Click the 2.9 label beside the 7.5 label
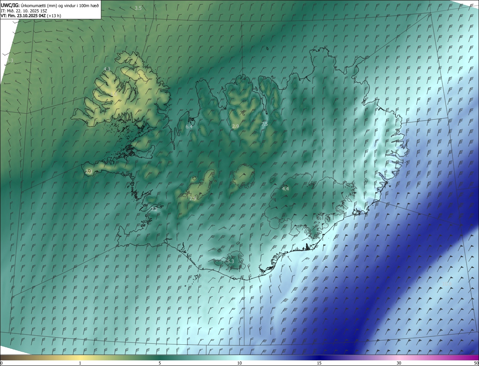The image size is (479, 366). pos(235,126)
